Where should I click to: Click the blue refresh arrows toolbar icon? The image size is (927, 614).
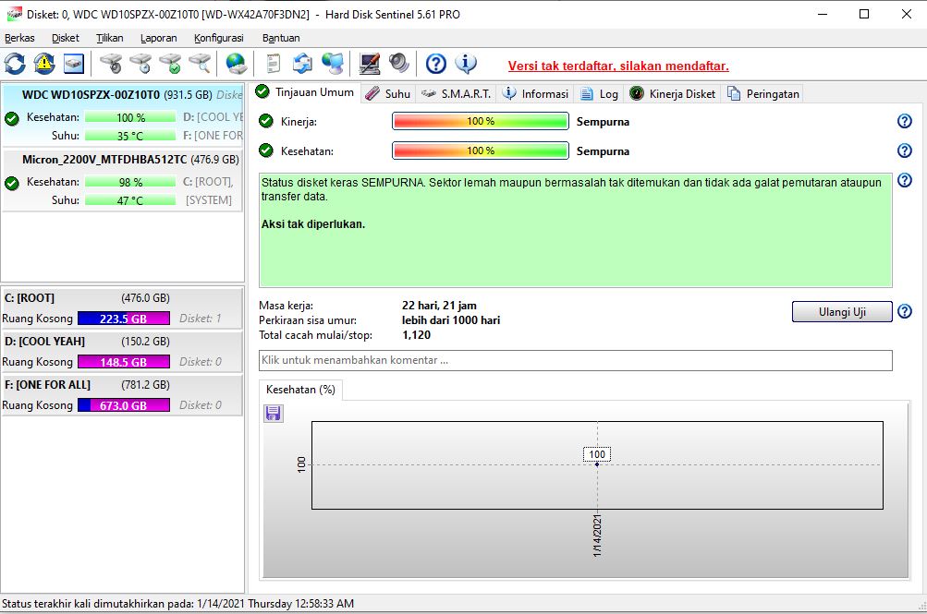[x=15, y=64]
